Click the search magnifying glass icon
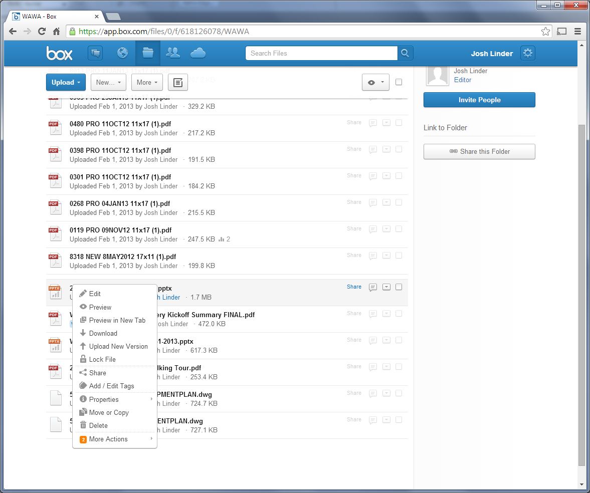 coord(405,53)
